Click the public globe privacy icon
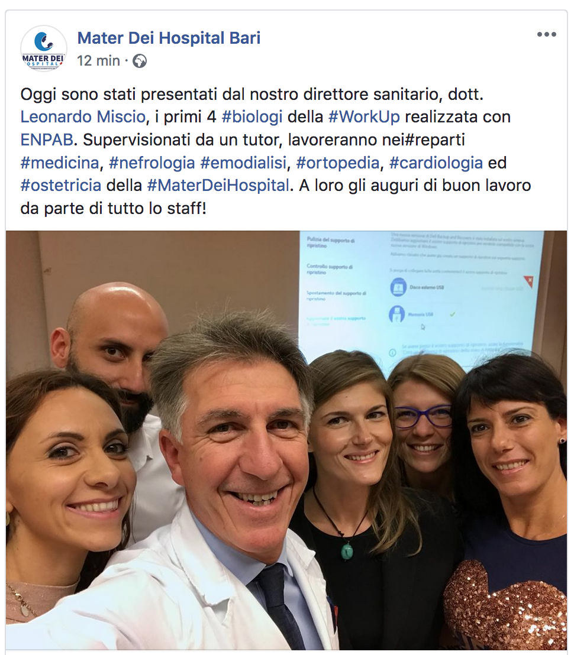The image size is (574, 655). click(x=140, y=61)
